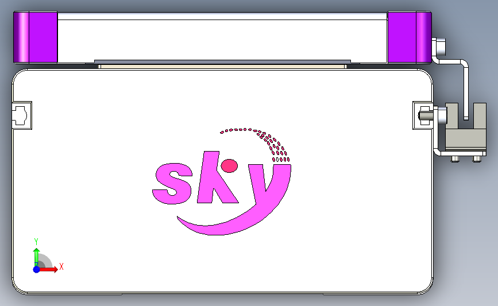Select the left side latch on the panel

(22, 115)
